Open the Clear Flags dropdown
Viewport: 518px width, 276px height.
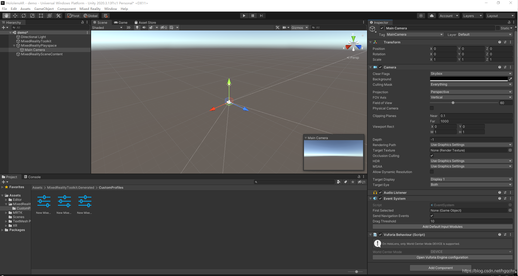coord(471,73)
